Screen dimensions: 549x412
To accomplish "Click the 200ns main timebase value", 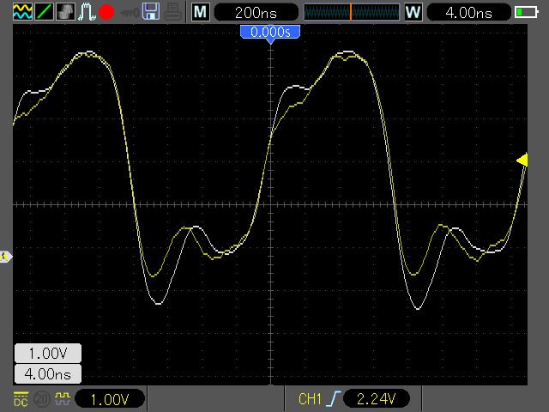I will tap(256, 13).
